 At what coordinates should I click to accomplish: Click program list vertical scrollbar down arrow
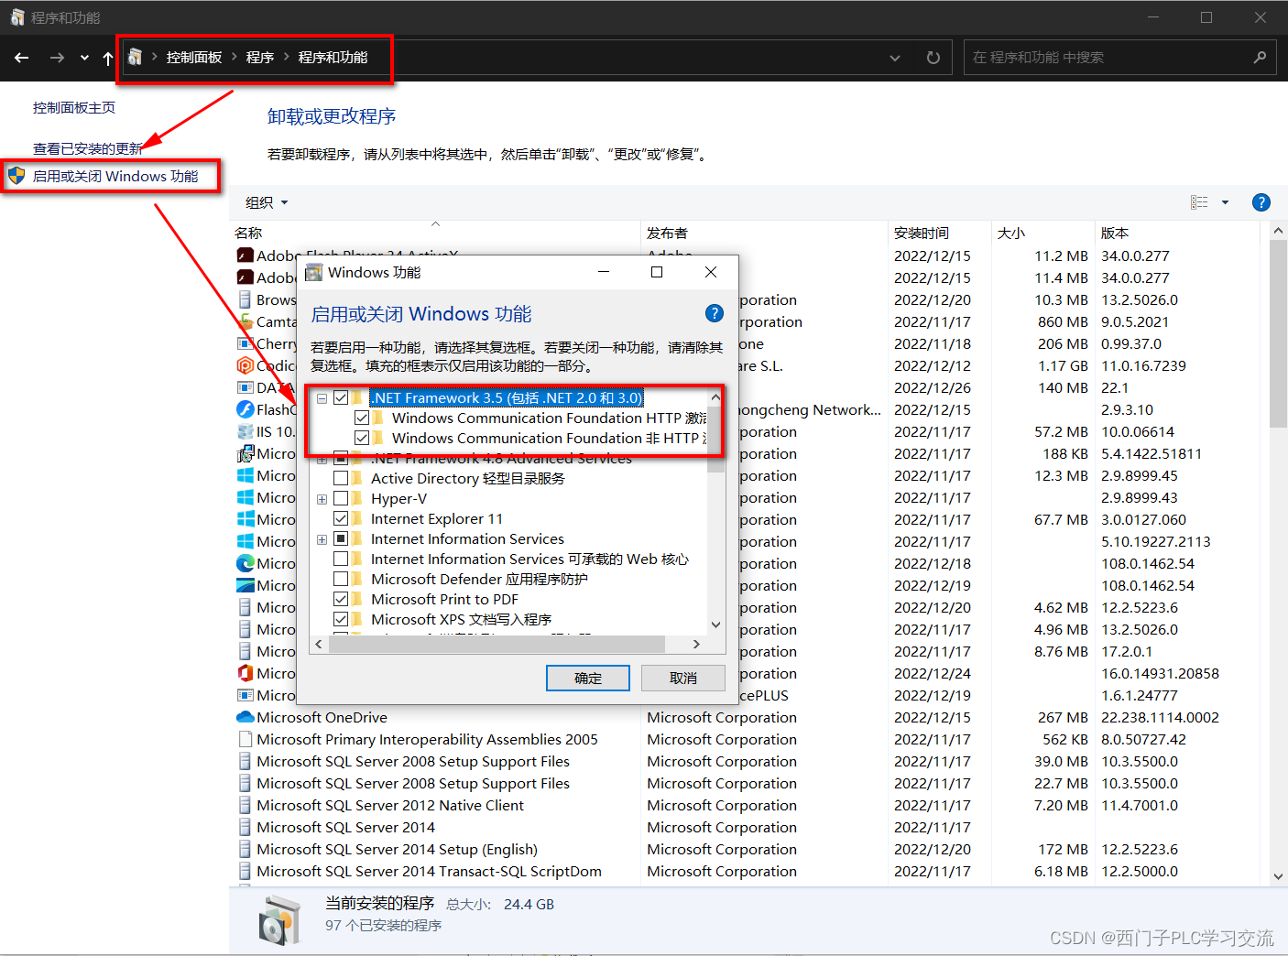(1279, 875)
